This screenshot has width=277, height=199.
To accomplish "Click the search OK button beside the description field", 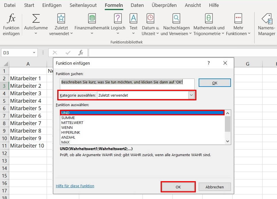I will [x=215, y=83].
